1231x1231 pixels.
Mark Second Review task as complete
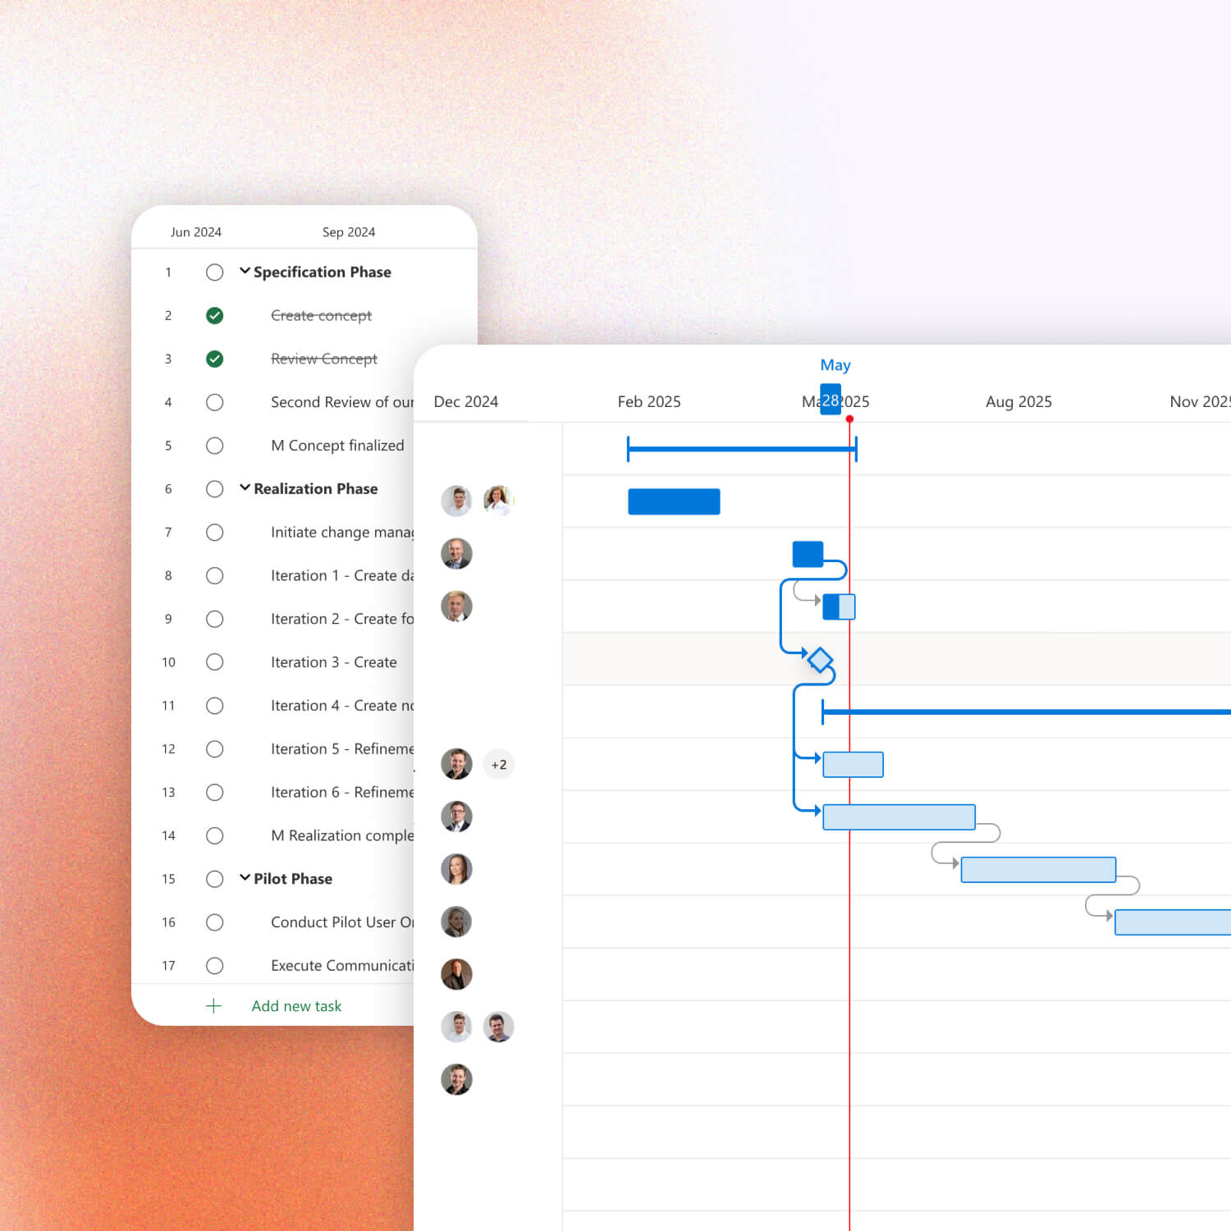pyautogui.click(x=214, y=402)
